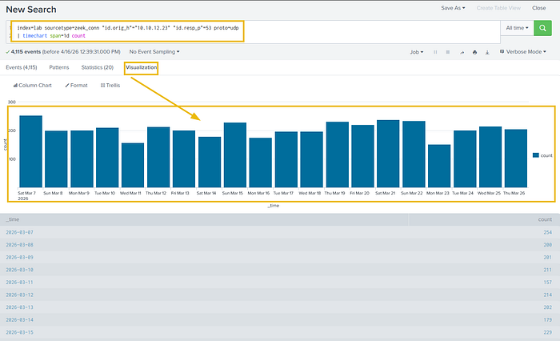Toggle the count legend series
The width and height of the screenshot is (560, 341).
point(542,155)
